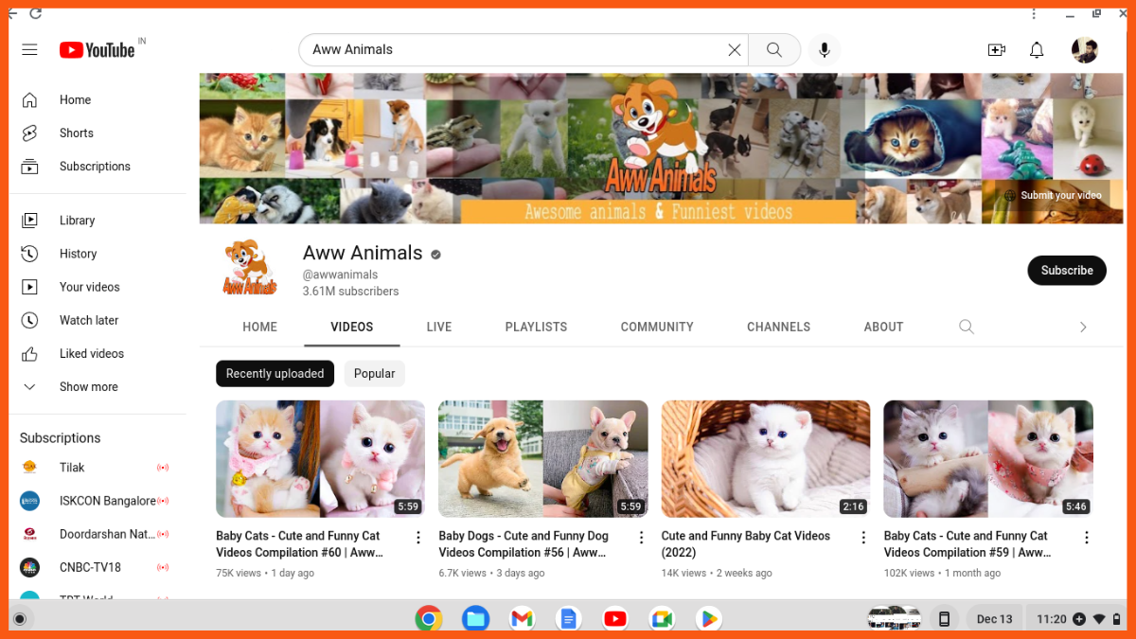Click the voice search microphone icon

click(x=825, y=50)
